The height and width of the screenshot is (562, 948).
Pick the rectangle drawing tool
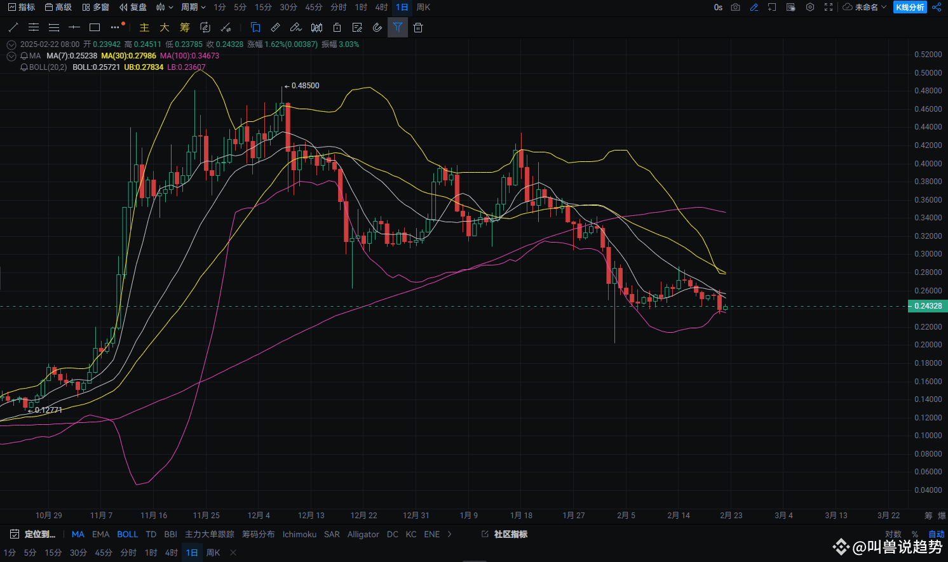coord(95,27)
